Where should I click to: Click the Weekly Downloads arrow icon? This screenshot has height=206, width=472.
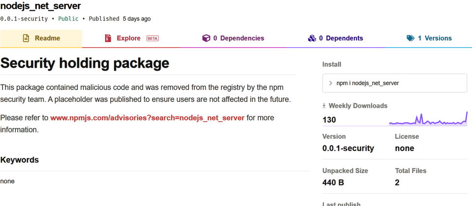pyautogui.click(x=324, y=106)
